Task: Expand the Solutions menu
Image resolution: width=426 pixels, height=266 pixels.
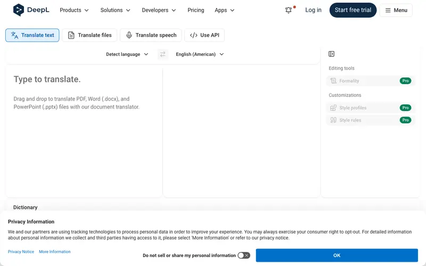Action: (x=115, y=10)
